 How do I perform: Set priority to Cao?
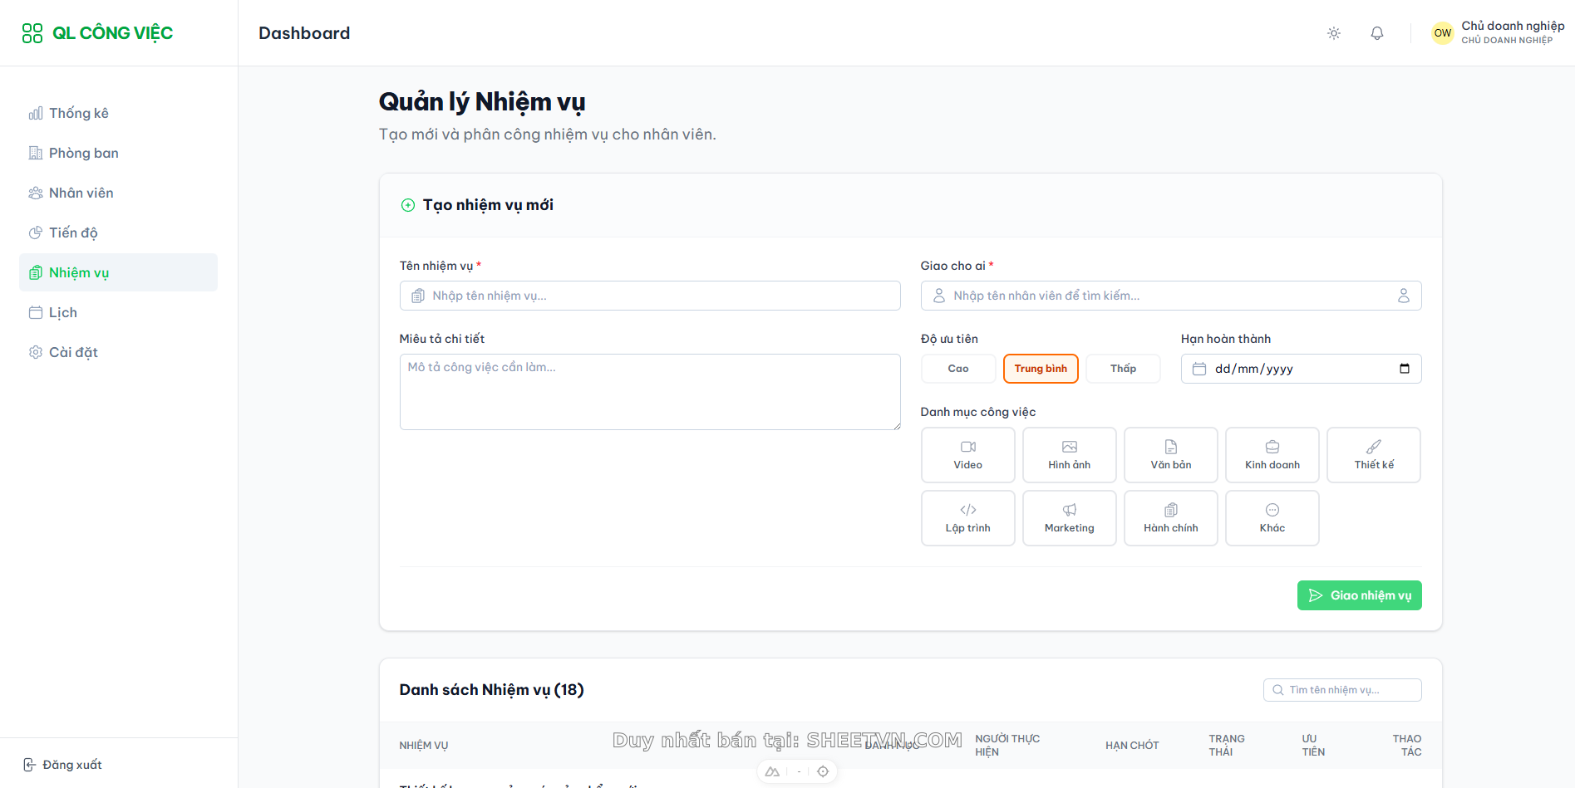pyautogui.click(x=957, y=369)
